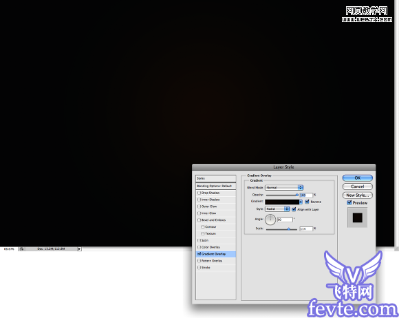Click the Cancel button
This screenshot has height=318, width=399.
point(357,187)
